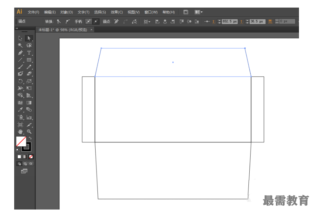
Task: Open the align-to options dropdown
Action: pyautogui.click(x=147, y=21)
